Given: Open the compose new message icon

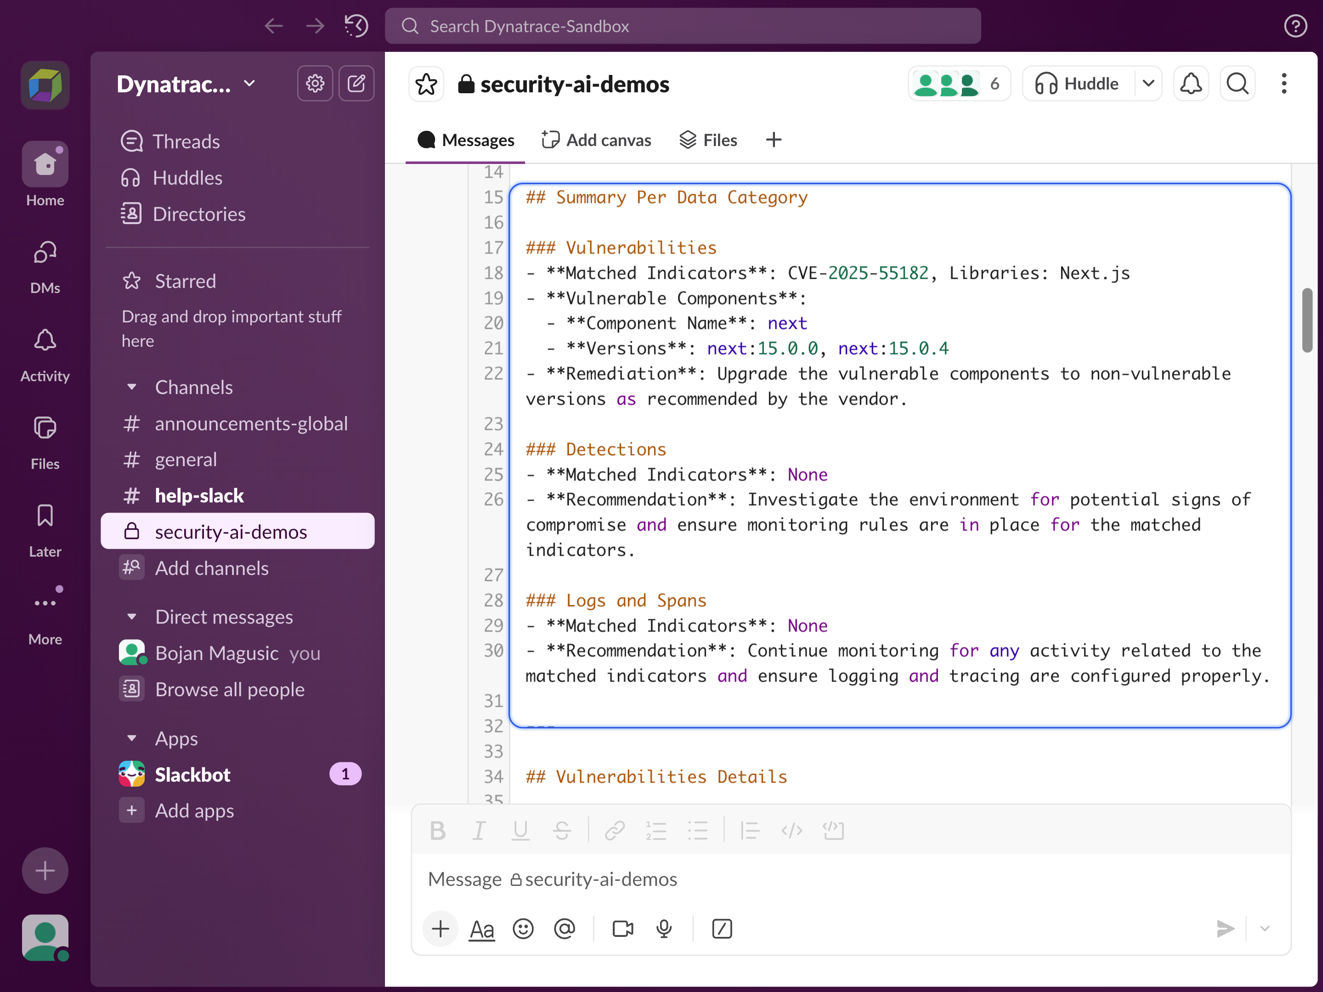Looking at the screenshot, I should (356, 83).
